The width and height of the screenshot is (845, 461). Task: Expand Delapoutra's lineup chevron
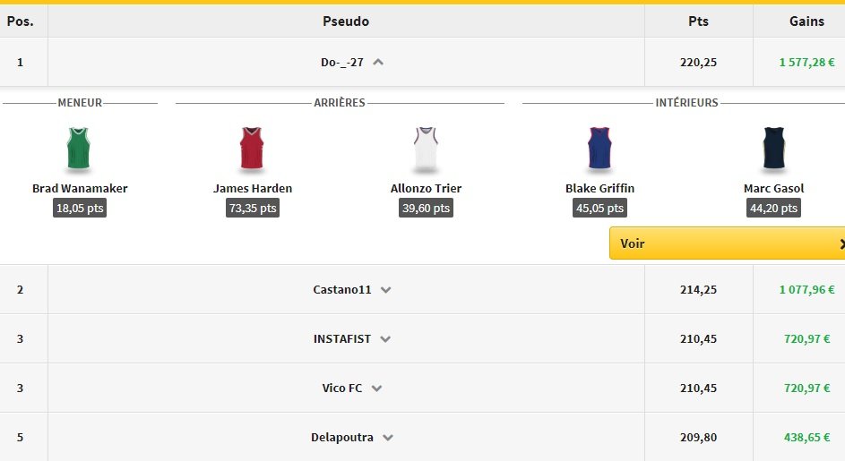click(x=388, y=438)
